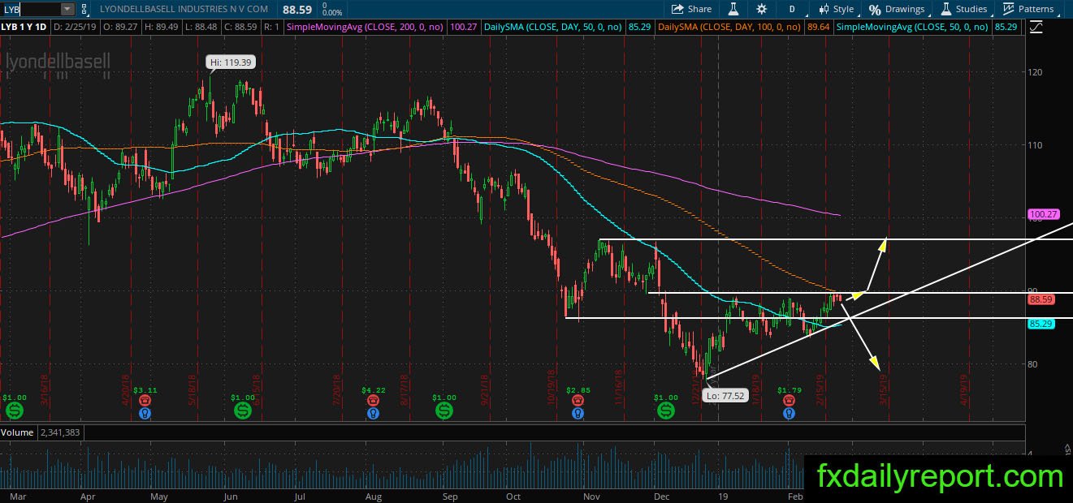Open the Studies menu
This screenshot has width=1073, height=503.
click(963, 9)
